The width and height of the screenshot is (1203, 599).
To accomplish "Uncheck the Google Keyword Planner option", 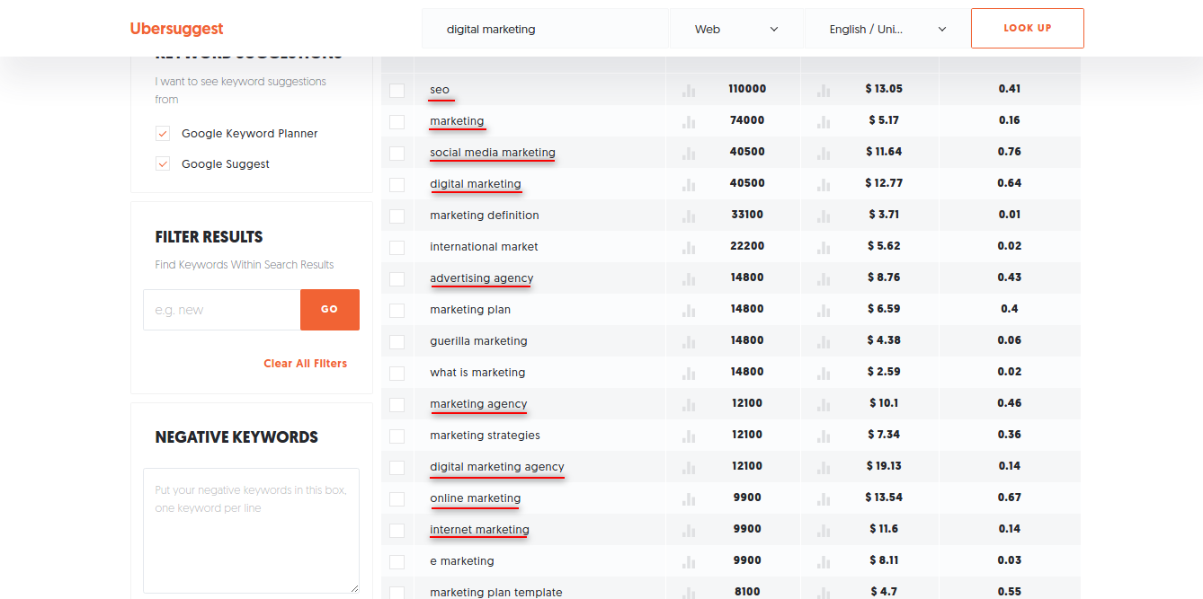I will click(x=163, y=133).
